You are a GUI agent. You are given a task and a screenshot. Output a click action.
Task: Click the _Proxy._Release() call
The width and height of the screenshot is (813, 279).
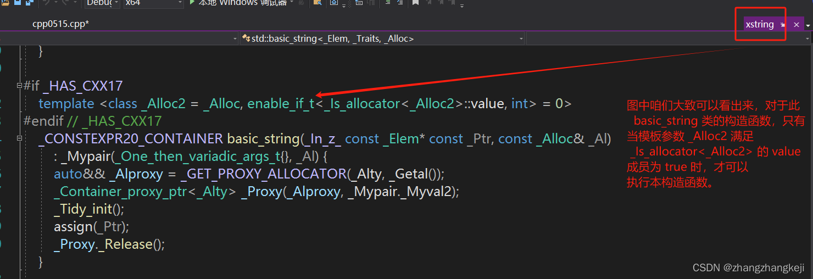coord(109,244)
